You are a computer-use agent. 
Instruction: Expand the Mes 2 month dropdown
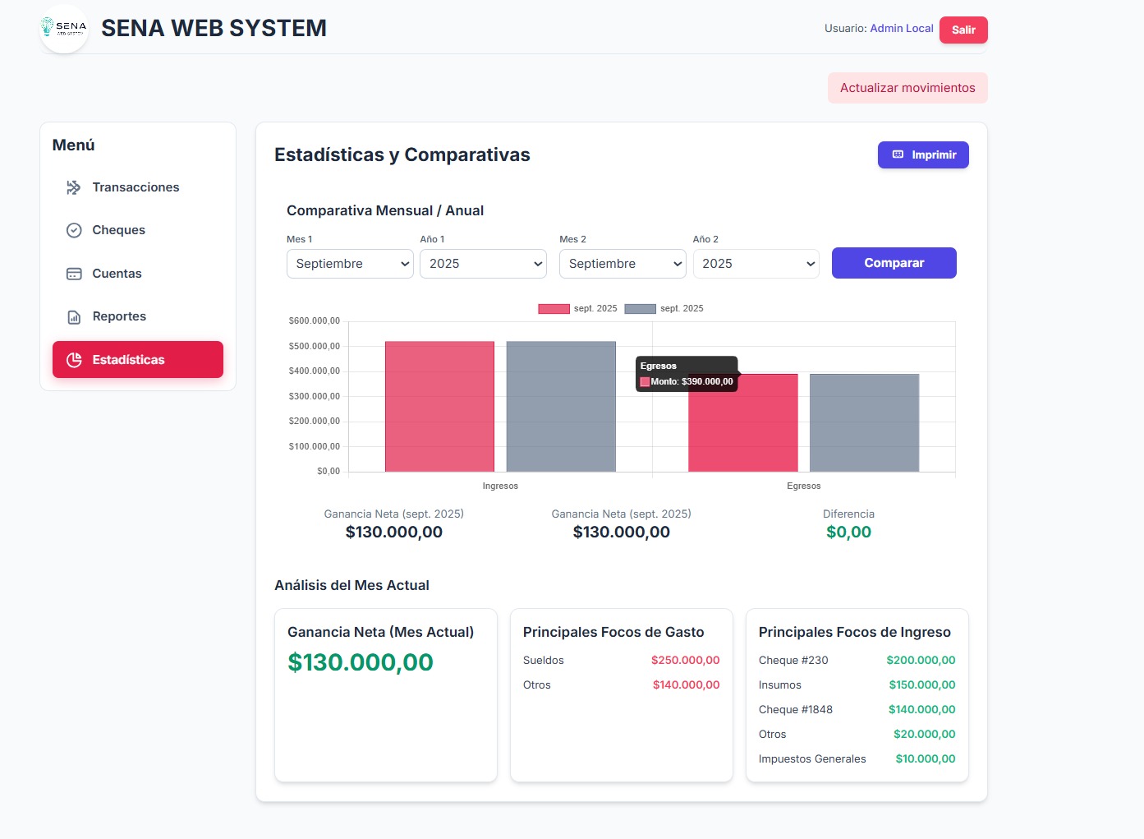(623, 264)
